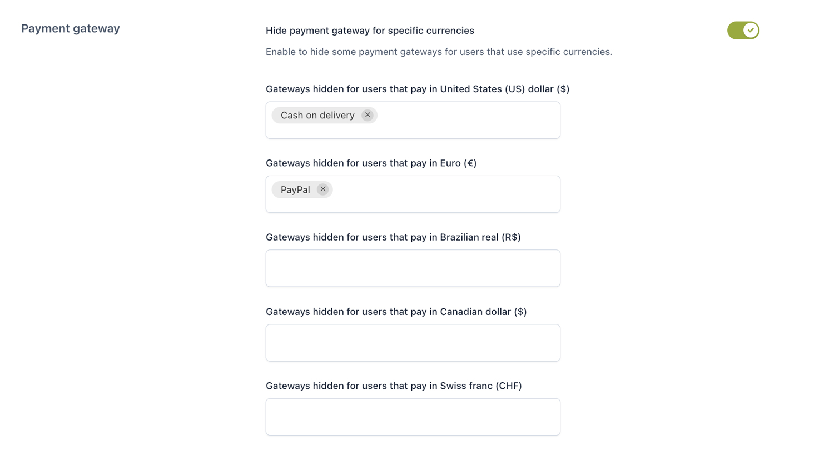
Task: Select the Cash on delivery chip
Action: click(317, 116)
